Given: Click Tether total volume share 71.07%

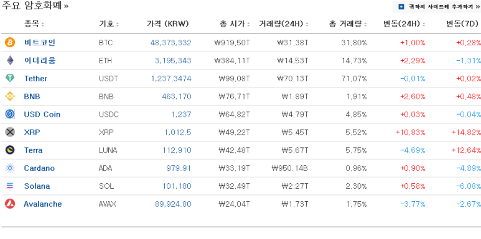Looking at the screenshot, I should [354, 79].
